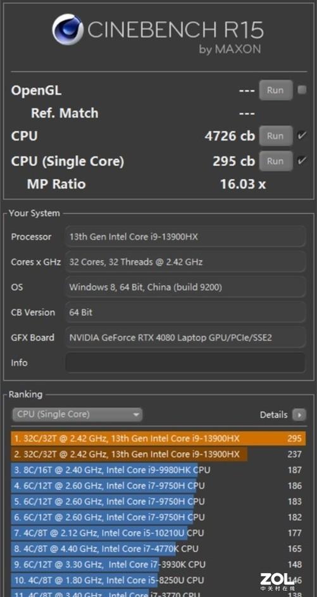
Task: Run the CPU benchmark
Action: pos(276,136)
